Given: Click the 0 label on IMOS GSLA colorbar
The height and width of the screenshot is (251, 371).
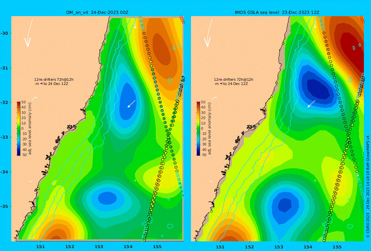Looking at the screenshot, I should (x=202, y=129).
